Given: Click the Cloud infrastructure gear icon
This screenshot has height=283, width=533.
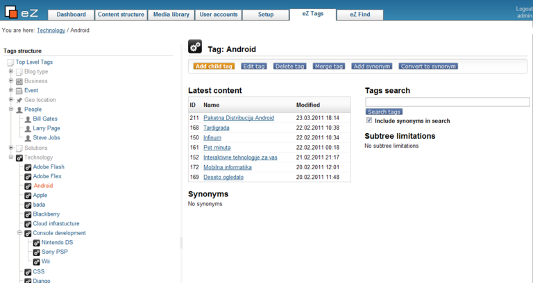Looking at the screenshot, I should pos(28,225).
